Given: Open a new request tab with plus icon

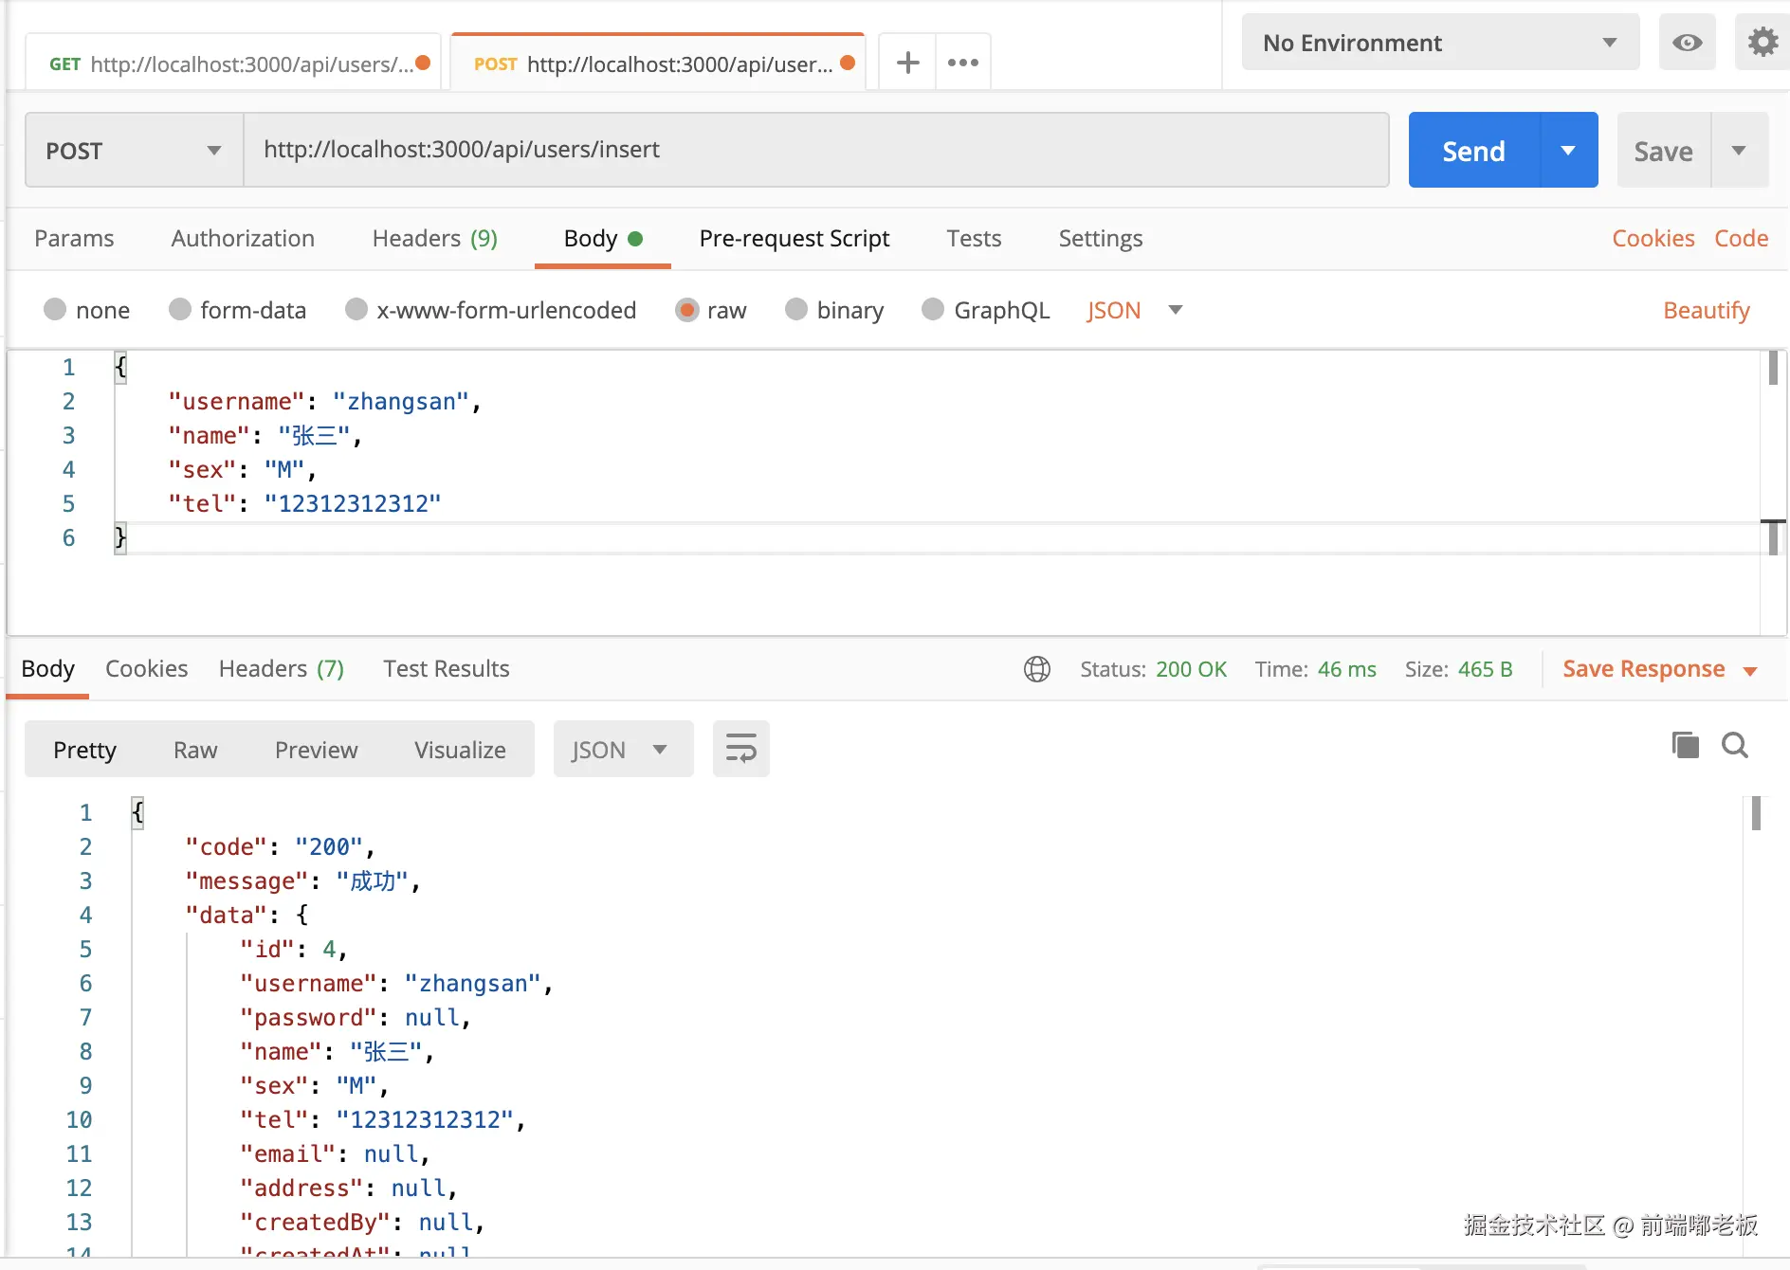Looking at the screenshot, I should [x=907, y=63].
